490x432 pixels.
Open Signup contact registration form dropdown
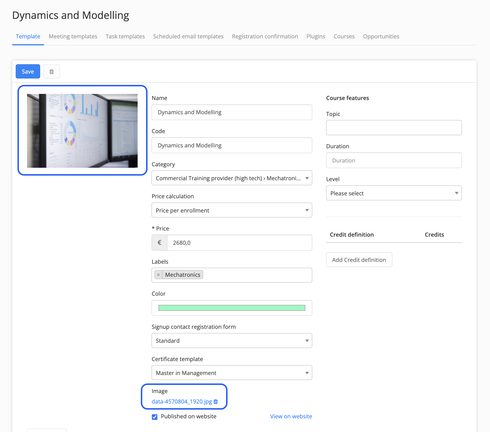(232, 341)
